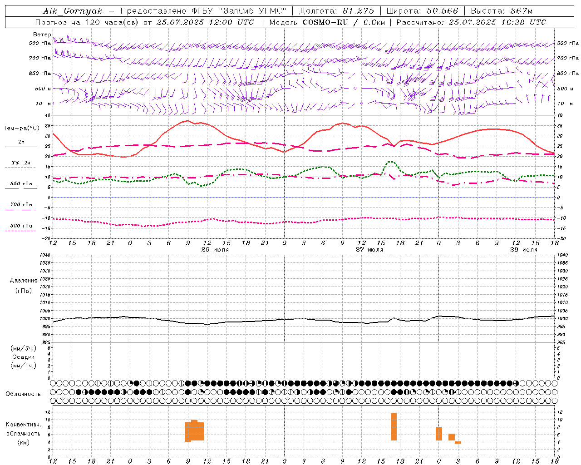This screenshot has width=581, height=465.
Task: Click the Облачность cloud cover label
Action: pyautogui.click(x=23, y=394)
